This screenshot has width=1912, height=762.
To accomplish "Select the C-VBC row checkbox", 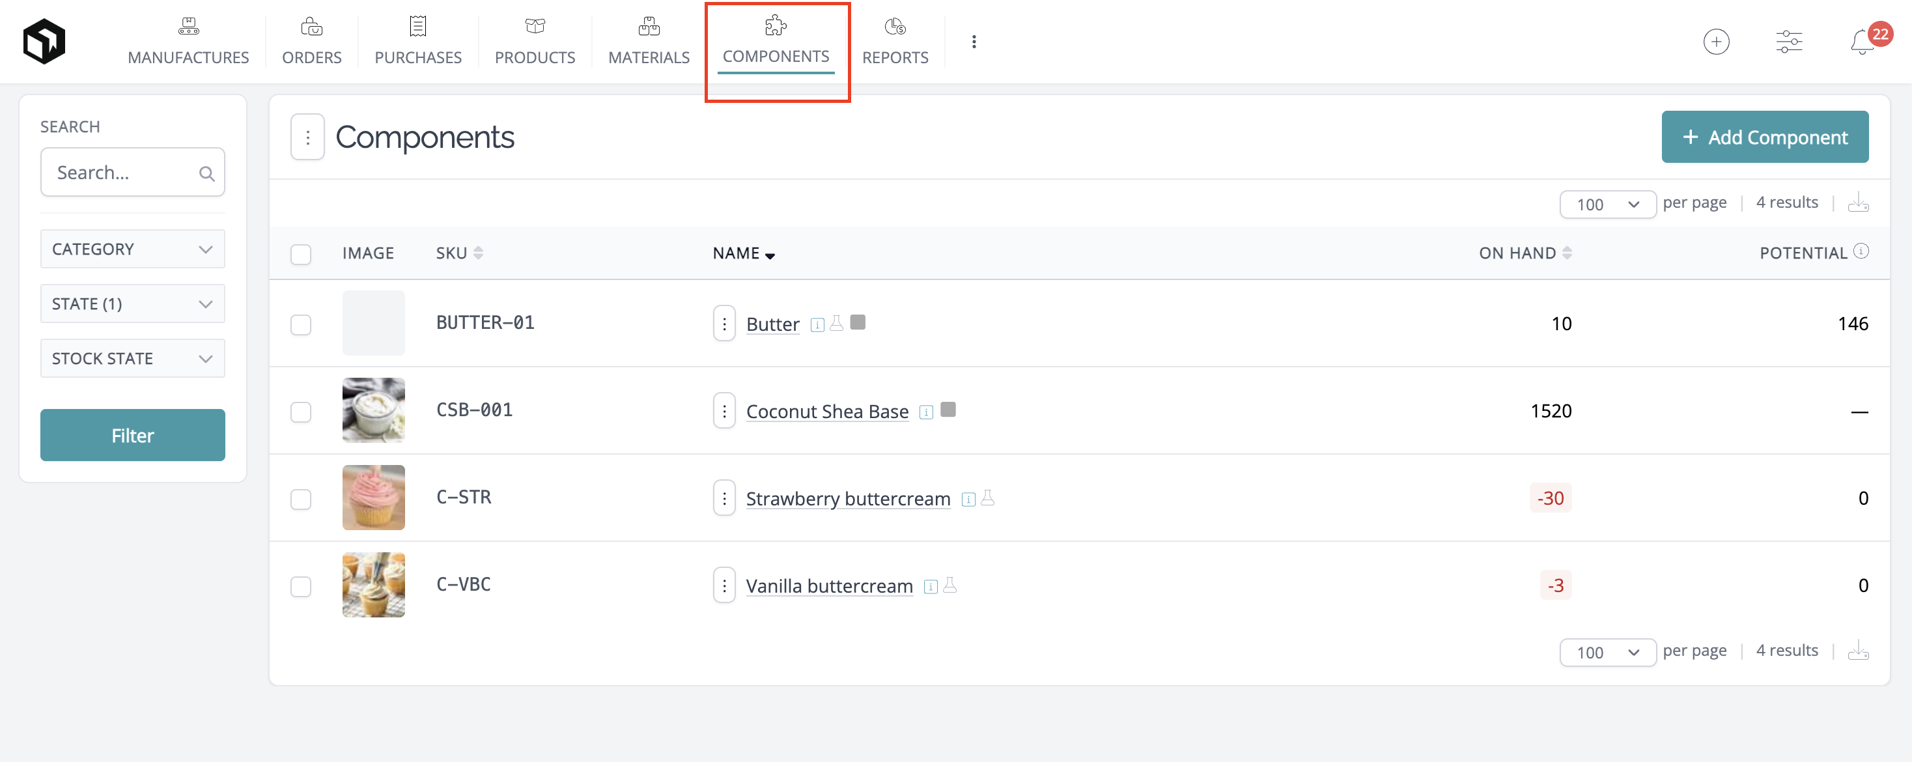I will click(x=301, y=587).
